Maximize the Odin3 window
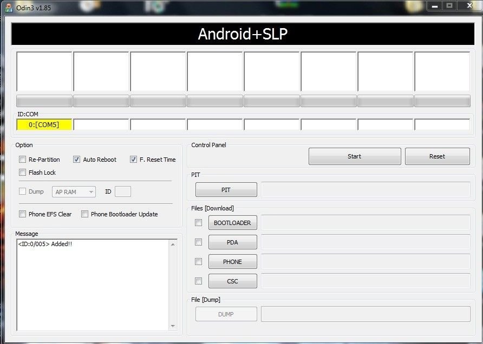 point(449,6)
